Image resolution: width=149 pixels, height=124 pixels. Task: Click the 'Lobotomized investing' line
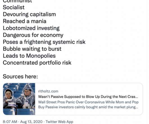click(x=31, y=28)
